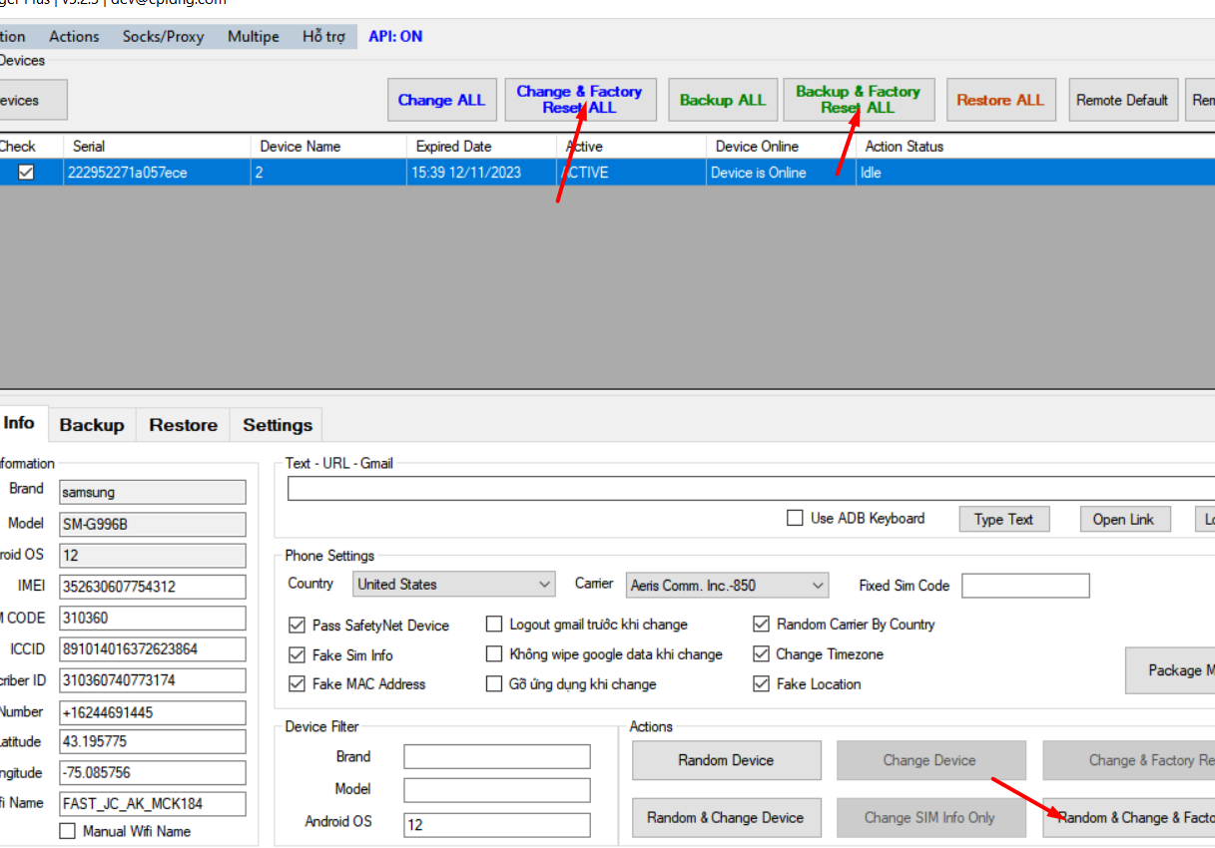Expand the Carrier dropdown
The image size is (1215, 848).
(727, 586)
